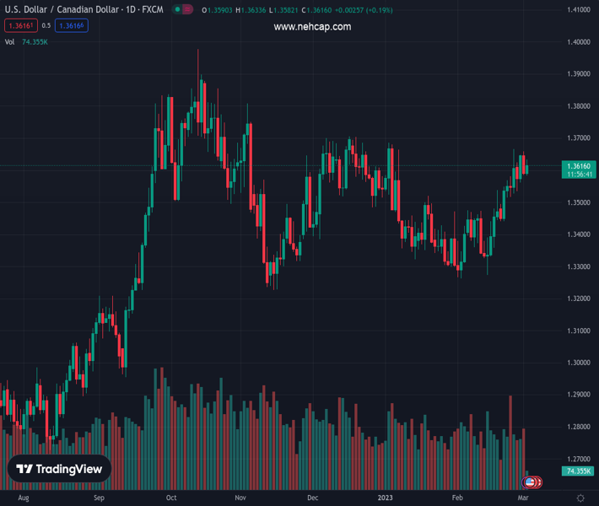Click the Oct label on time axis

[x=171, y=498]
